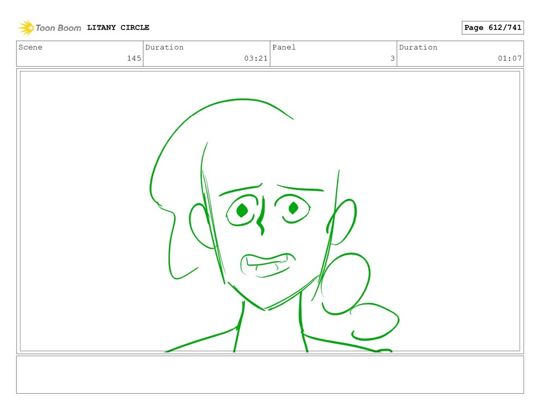Click the scene number 145

[134, 58]
